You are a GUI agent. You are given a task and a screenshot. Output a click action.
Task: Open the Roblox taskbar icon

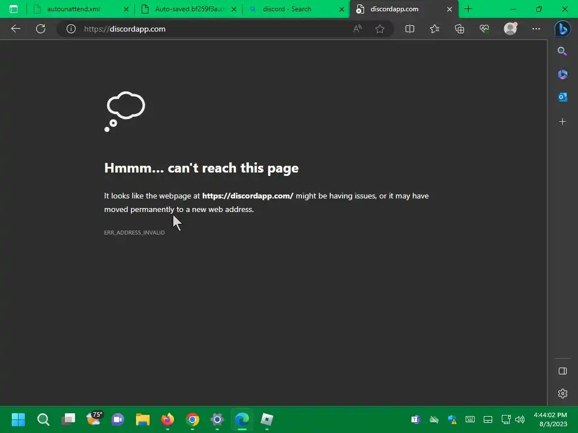(267, 419)
